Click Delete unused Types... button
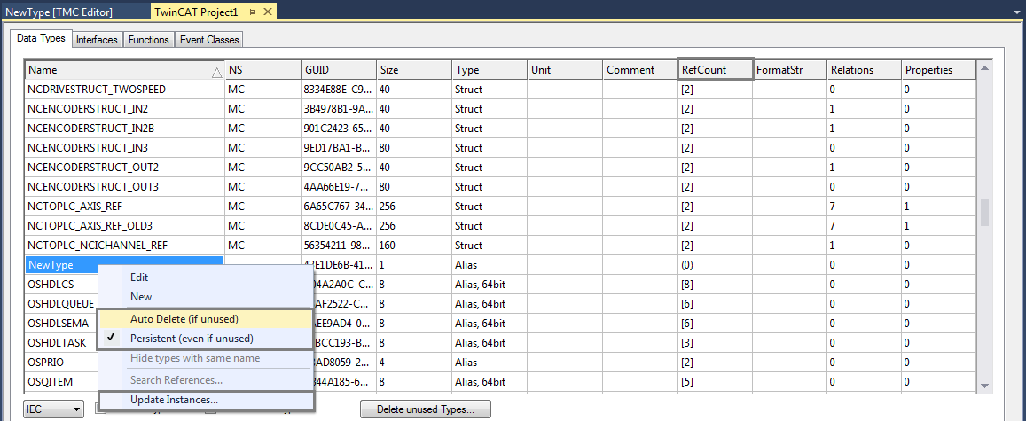This screenshot has width=1026, height=421. [426, 409]
